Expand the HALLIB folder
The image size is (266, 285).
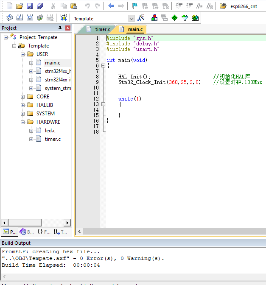coord(22,105)
